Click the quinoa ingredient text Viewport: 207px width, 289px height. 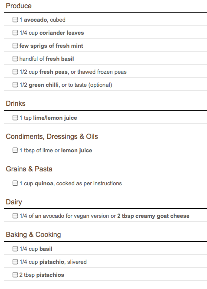tap(44, 184)
